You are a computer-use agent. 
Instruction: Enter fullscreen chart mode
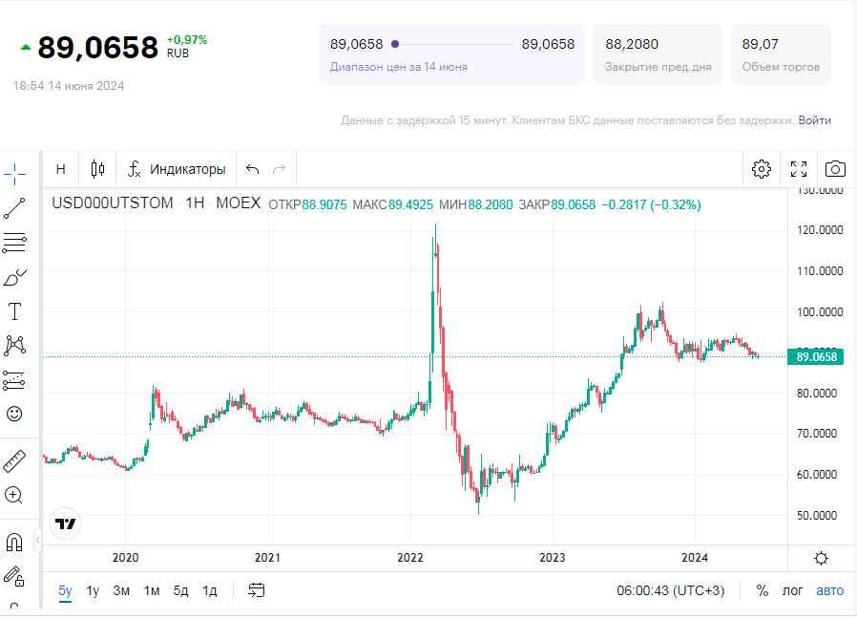[x=799, y=169]
